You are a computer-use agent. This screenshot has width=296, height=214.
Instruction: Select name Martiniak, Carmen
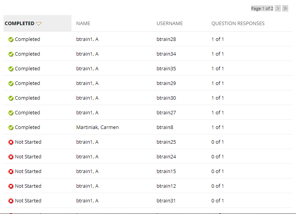point(97,127)
